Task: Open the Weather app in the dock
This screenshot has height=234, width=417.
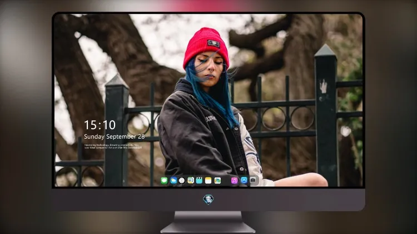Action: click(x=173, y=181)
